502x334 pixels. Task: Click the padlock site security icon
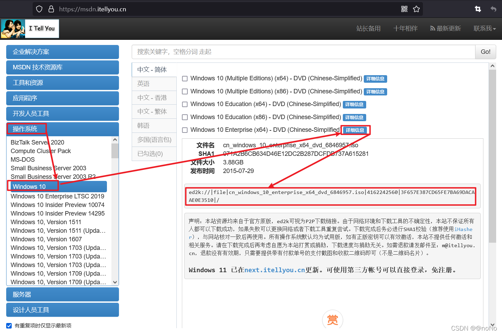51,9
